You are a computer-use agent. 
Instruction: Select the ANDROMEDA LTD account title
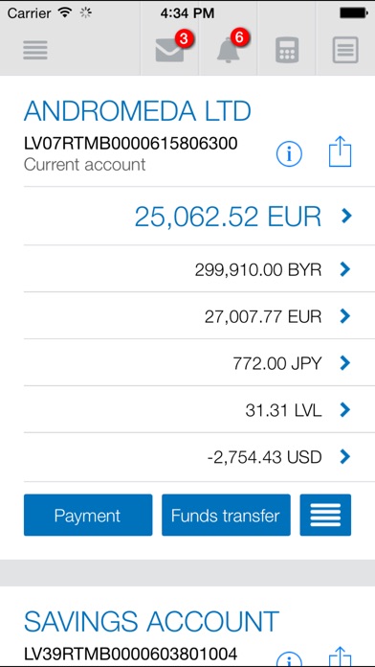point(138,111)
